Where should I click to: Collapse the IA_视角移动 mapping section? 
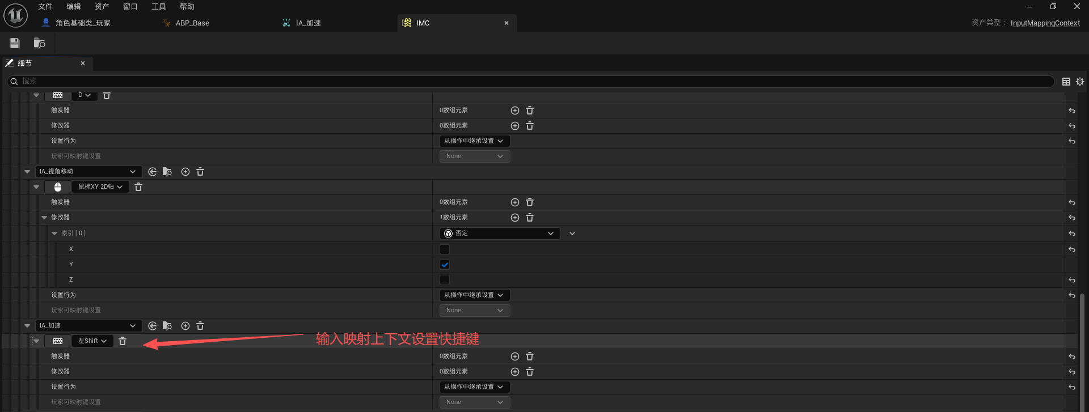[x=27, y=172]
